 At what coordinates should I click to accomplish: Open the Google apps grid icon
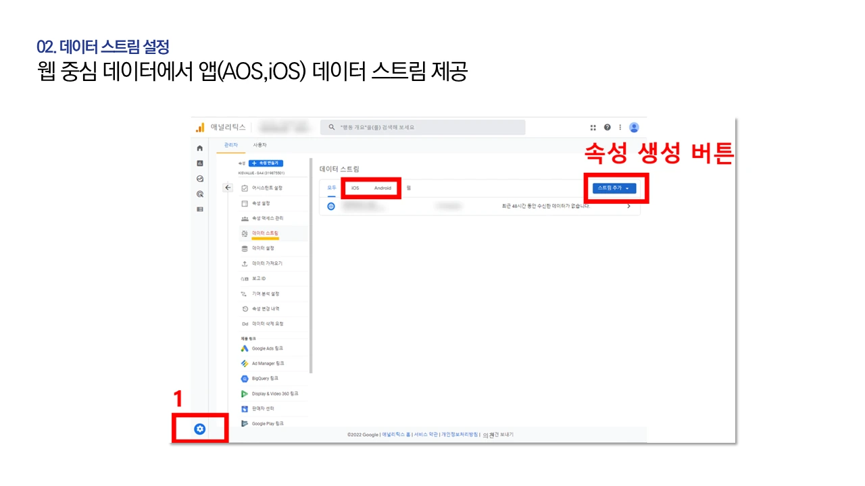[593, 127]
